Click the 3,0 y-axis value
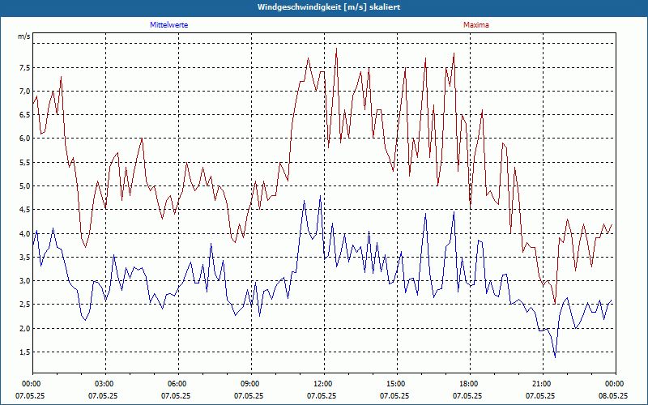The height and width of the screenshot is (405, 648). (x=24, y=281)
